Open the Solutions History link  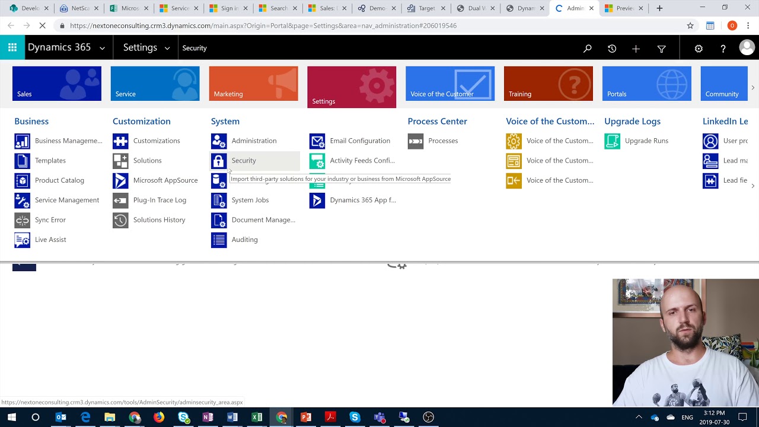(x=159, y=220)
